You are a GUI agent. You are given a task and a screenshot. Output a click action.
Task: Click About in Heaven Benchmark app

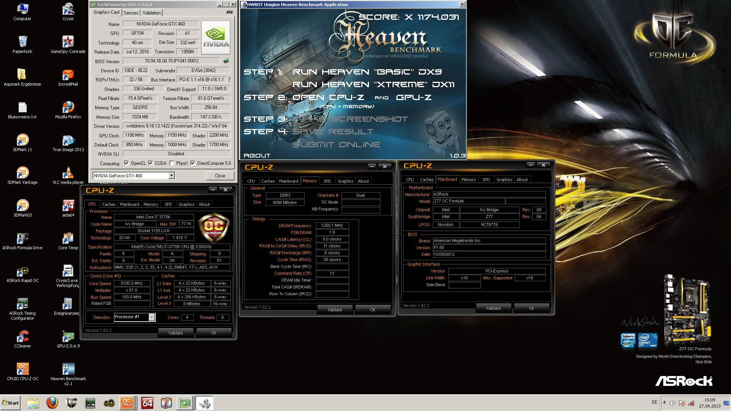click(257, 156)
